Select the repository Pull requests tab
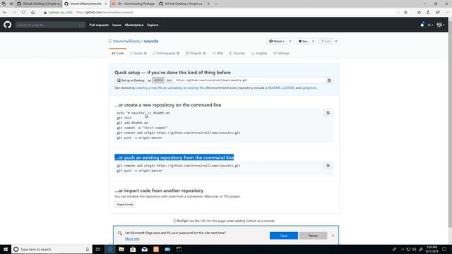Image resolution: width=452 pixels, height=254 pixels. point(166,54)
